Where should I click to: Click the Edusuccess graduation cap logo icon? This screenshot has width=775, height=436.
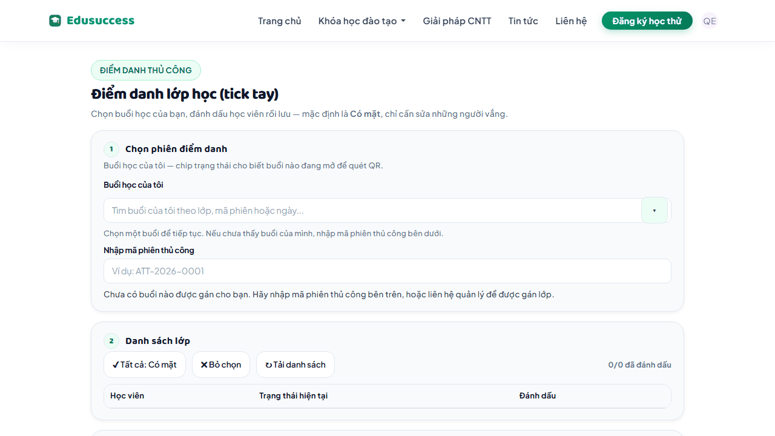point(55,21)
